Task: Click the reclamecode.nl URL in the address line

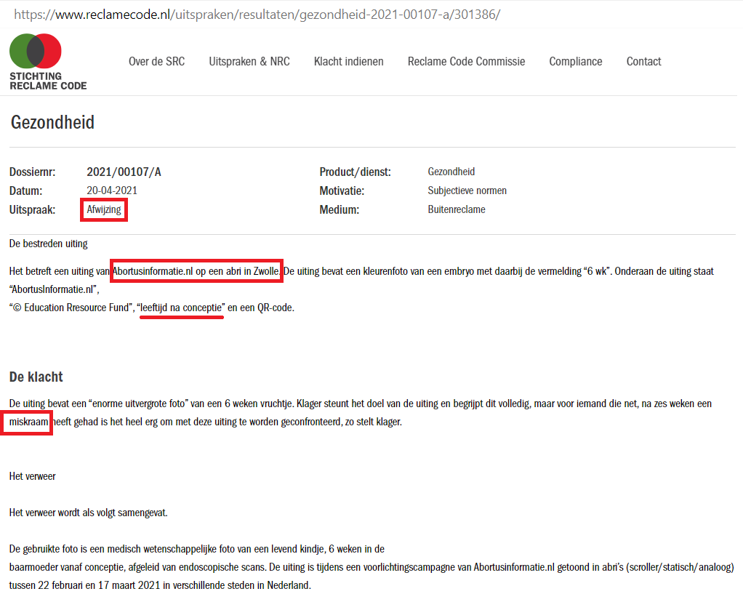Action: tap(257, 15)
